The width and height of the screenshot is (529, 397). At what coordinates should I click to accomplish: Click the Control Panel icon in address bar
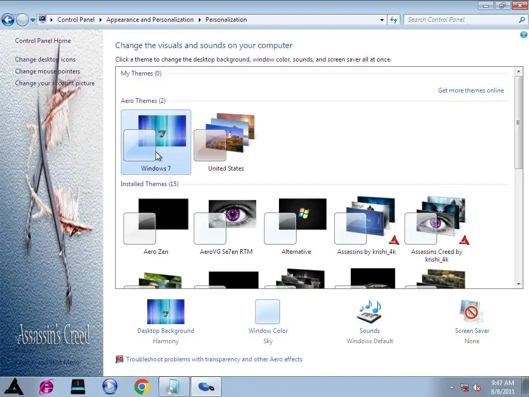tap(42, 19)
